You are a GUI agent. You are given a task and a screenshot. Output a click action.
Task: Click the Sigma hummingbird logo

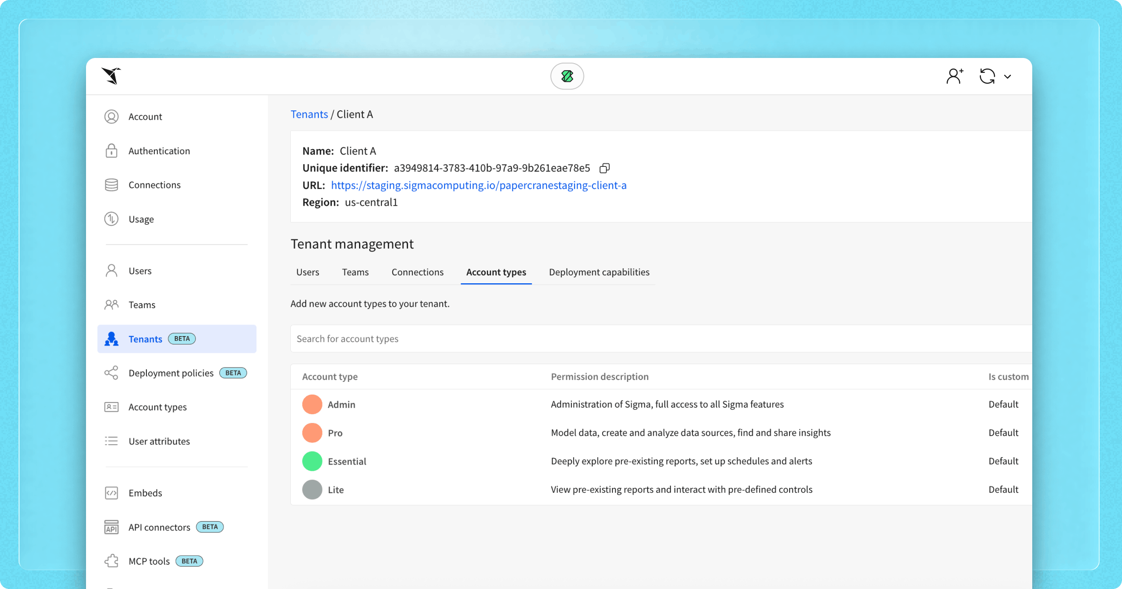(111, 76)
